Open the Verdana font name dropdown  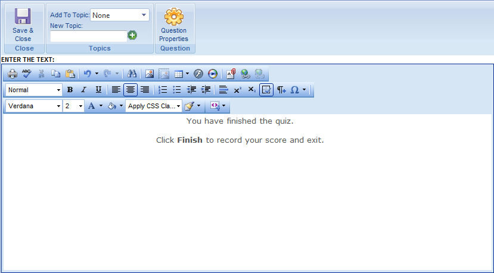[x=34, y=106]
